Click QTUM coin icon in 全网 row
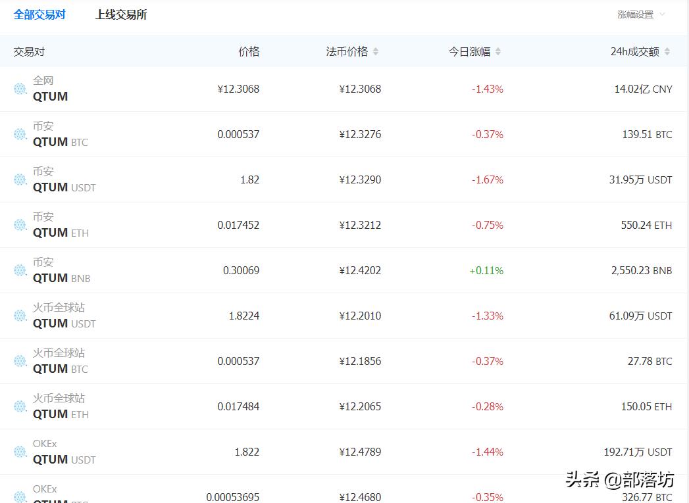The image size is (689, 503). point(20,89)
